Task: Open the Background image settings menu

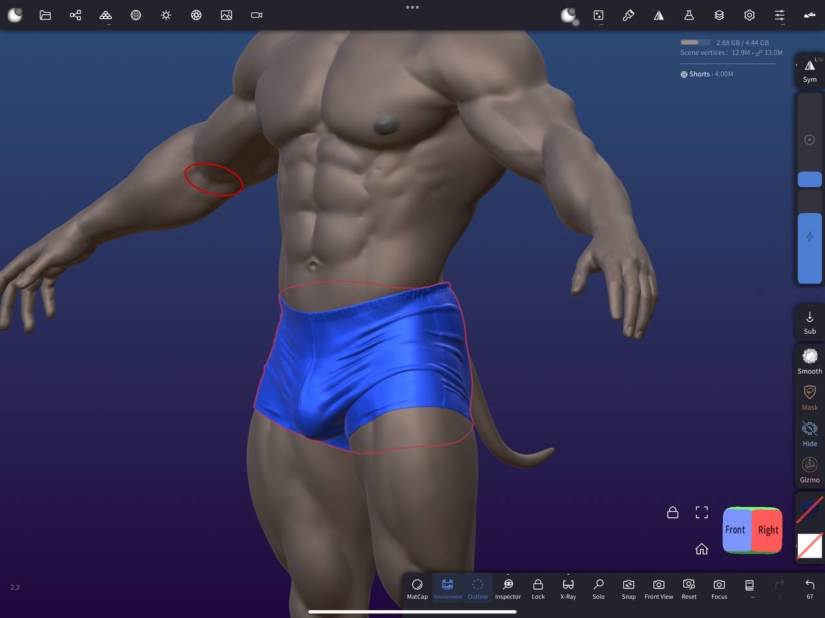Action: (x=226, y=15)
